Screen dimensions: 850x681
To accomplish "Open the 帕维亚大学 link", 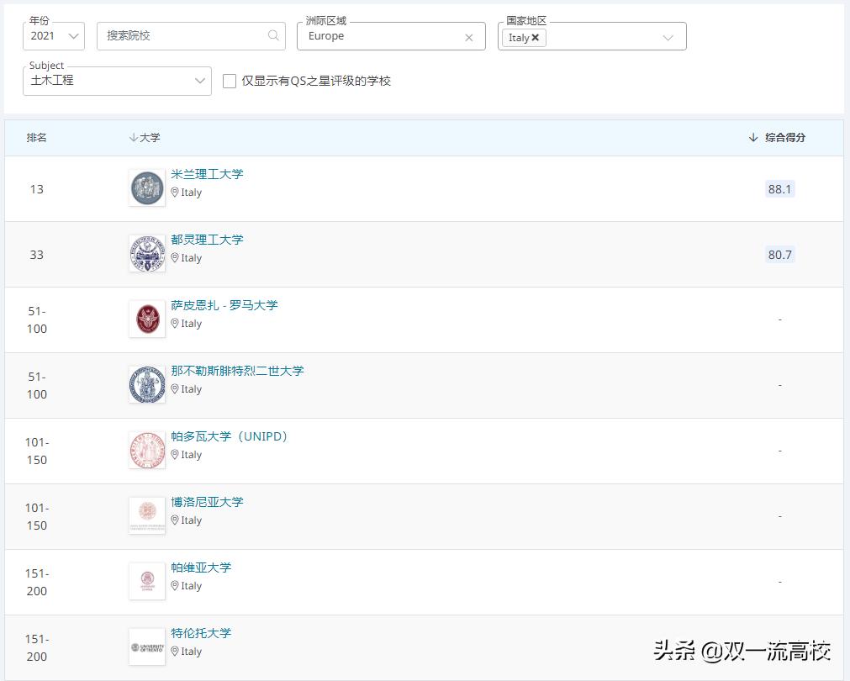I will (x=199, y=567).
